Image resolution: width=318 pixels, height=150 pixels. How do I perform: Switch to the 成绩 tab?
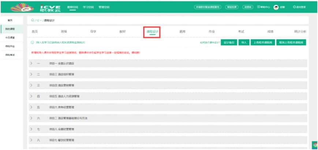[x=270, y=32]
